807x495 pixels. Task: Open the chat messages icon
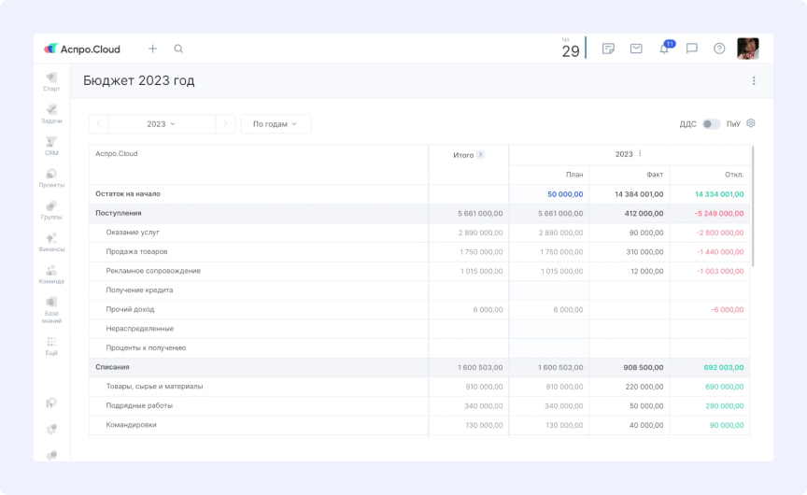pyautogui.click(x=692, y=49)
